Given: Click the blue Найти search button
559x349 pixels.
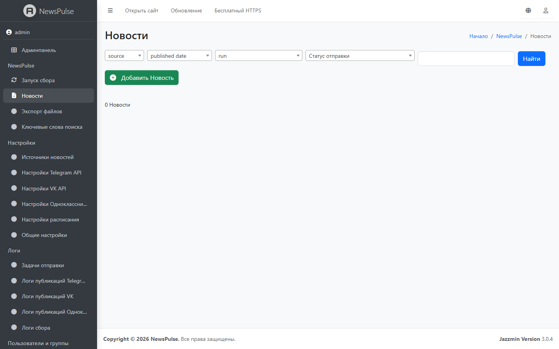Looking at the screenshot, I should click(531, 59).
